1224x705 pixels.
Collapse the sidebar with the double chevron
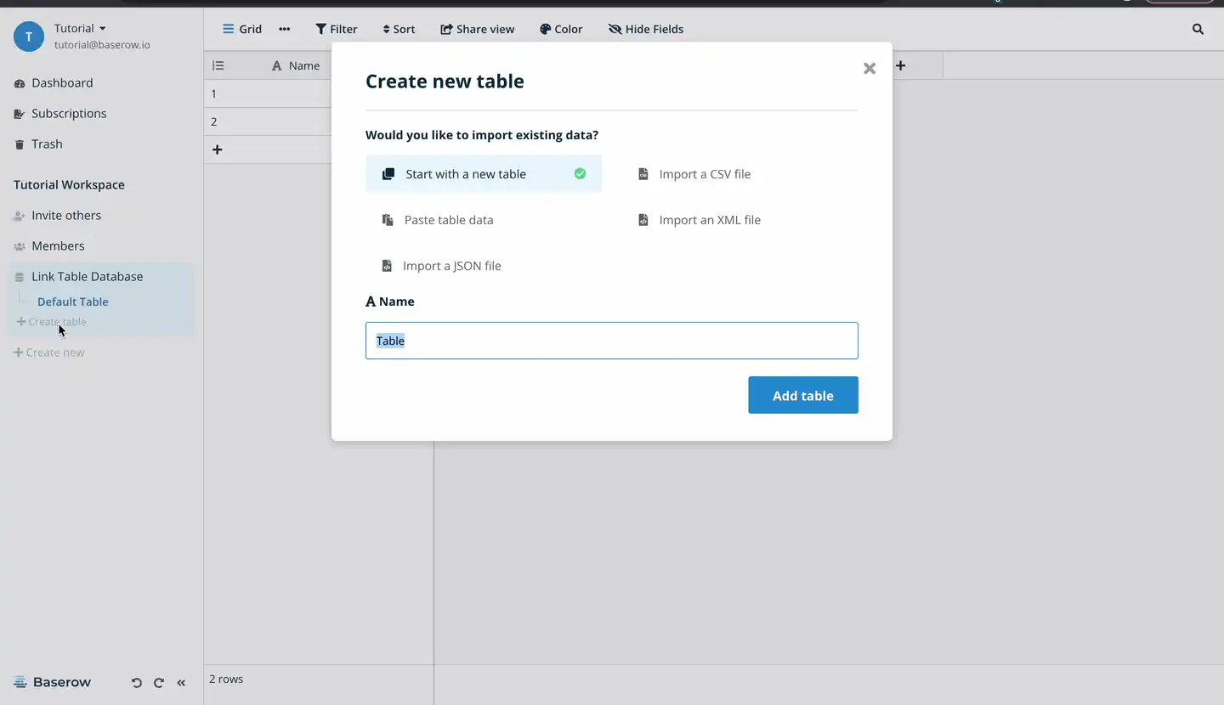[181, 682]
